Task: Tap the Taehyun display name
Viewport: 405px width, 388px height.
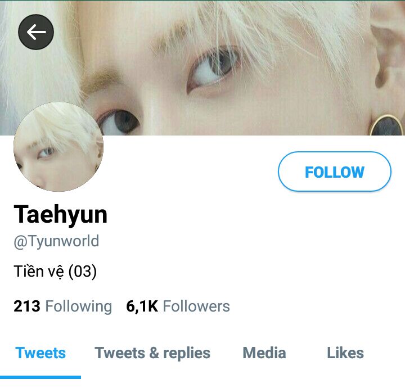Action: (60, 214)
